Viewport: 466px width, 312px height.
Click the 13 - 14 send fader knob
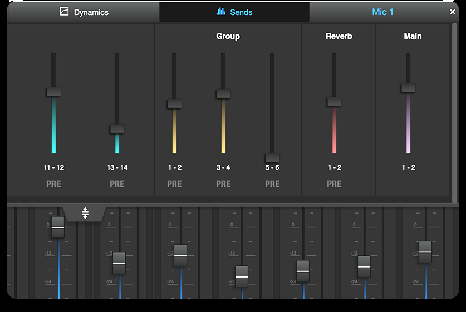click(117, 128)
